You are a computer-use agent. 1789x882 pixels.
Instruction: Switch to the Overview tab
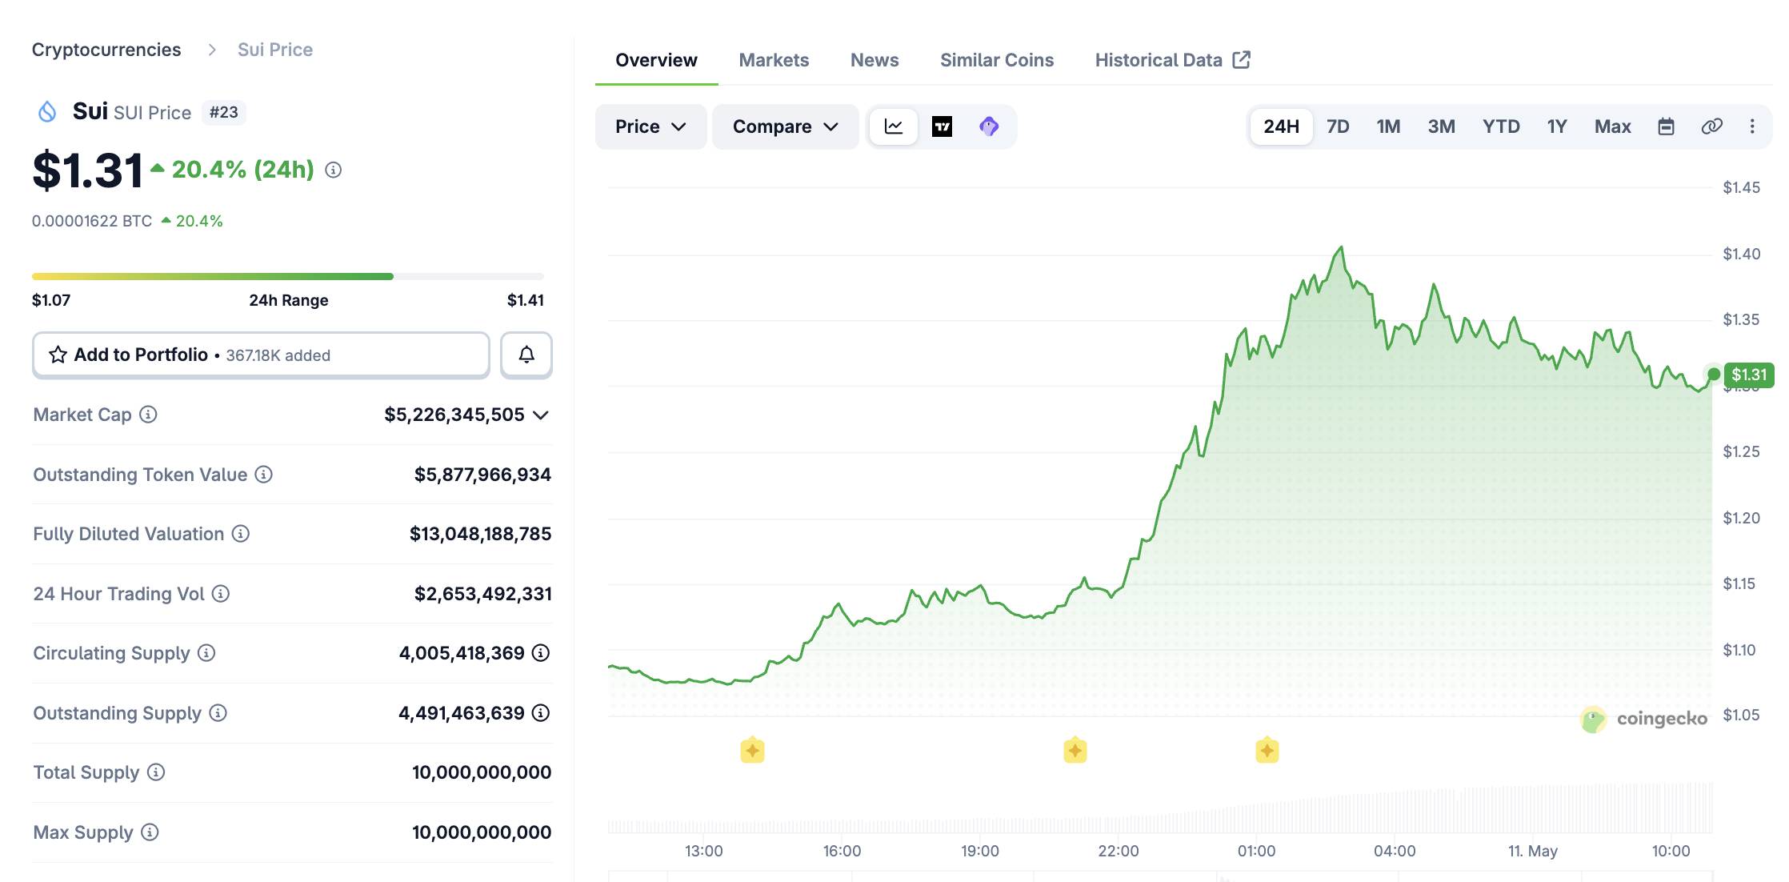point(656,60)
